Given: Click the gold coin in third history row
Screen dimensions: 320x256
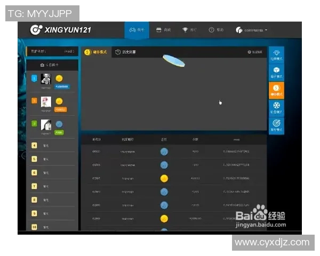Looking at the screenshot, I should (x=164, y=179).
